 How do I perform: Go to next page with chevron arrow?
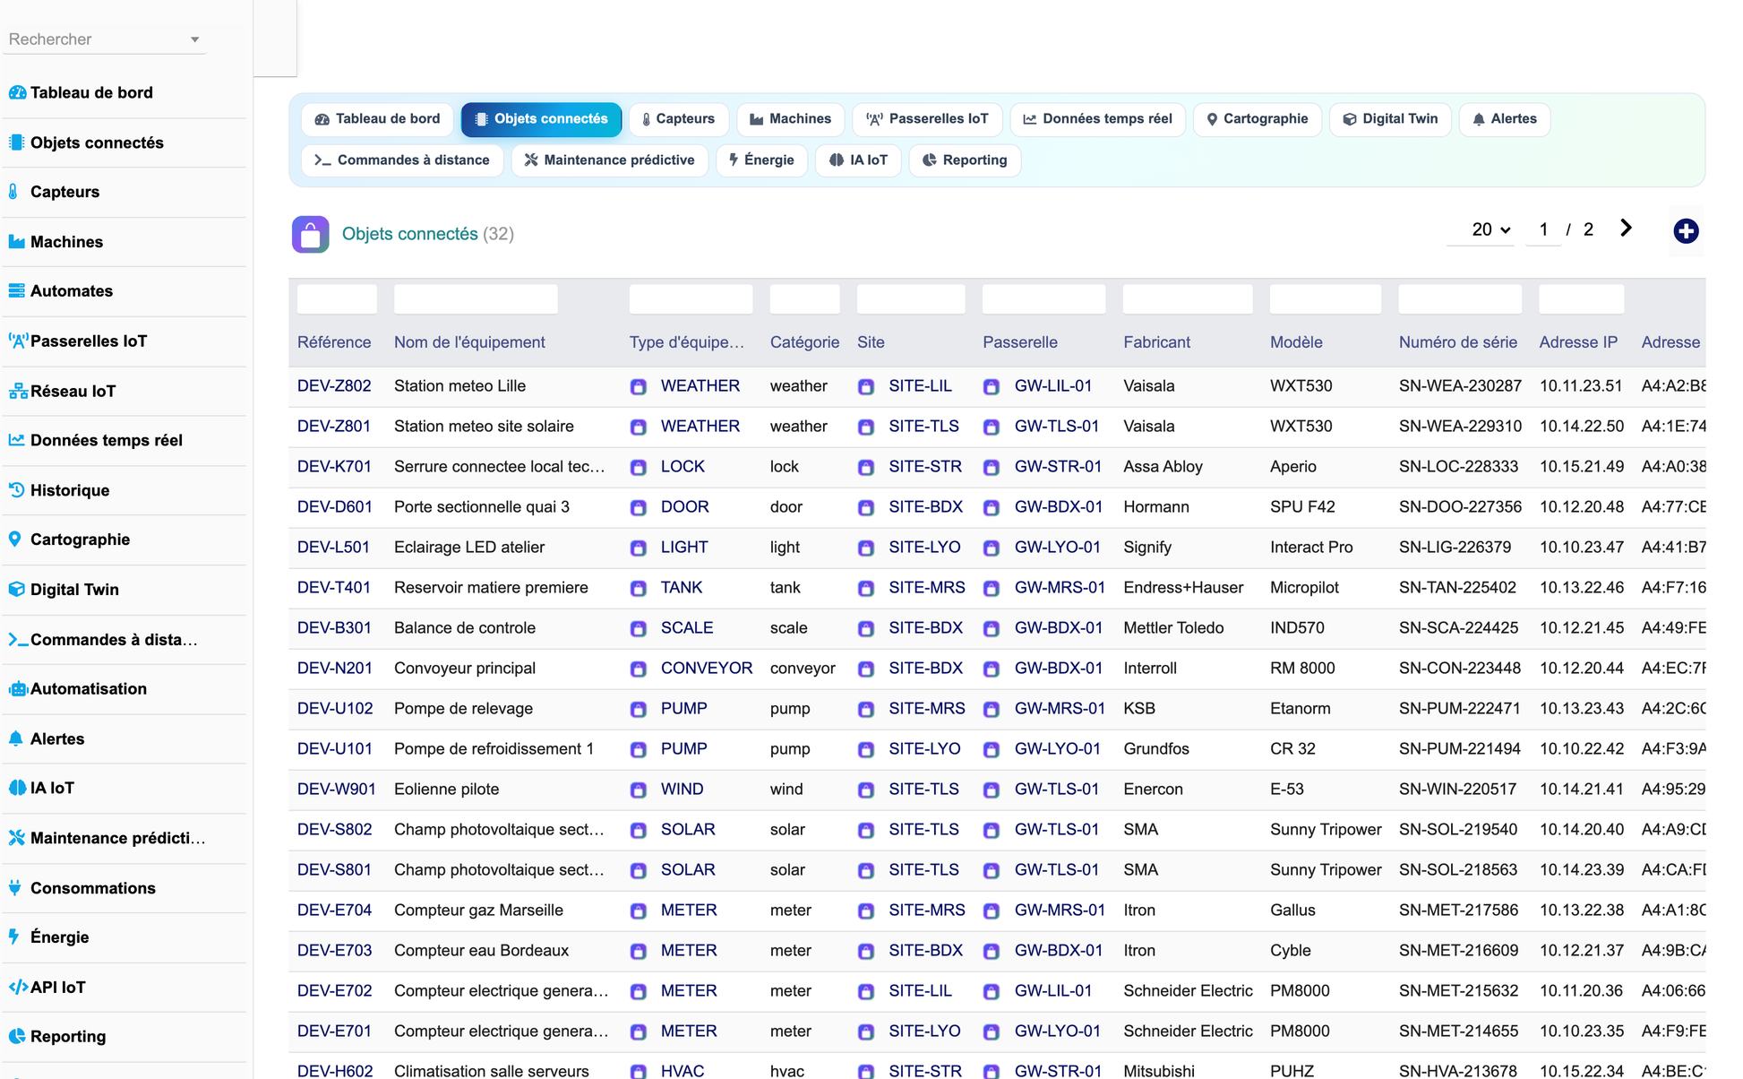[1626, 229]
